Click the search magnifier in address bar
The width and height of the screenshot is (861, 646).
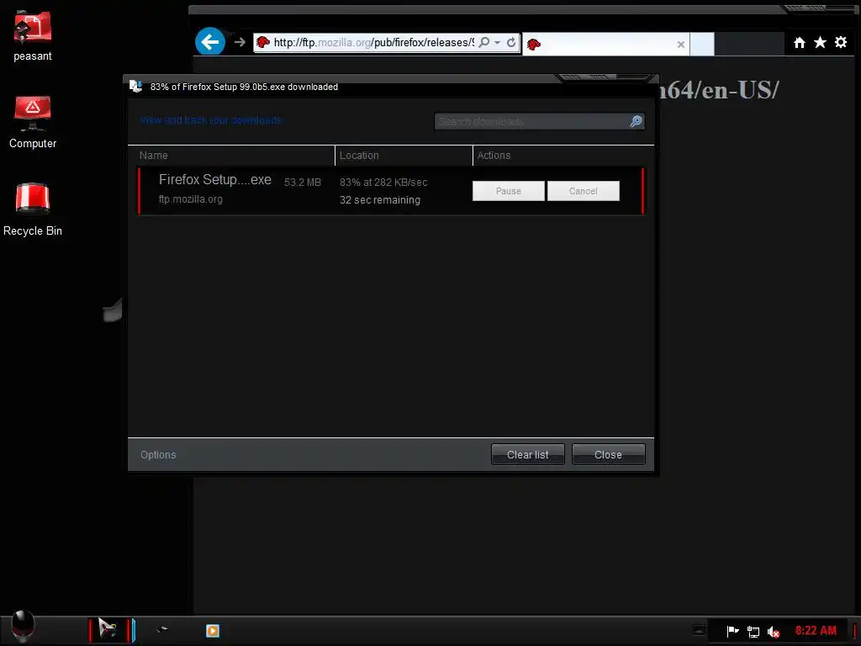[483, 42]
